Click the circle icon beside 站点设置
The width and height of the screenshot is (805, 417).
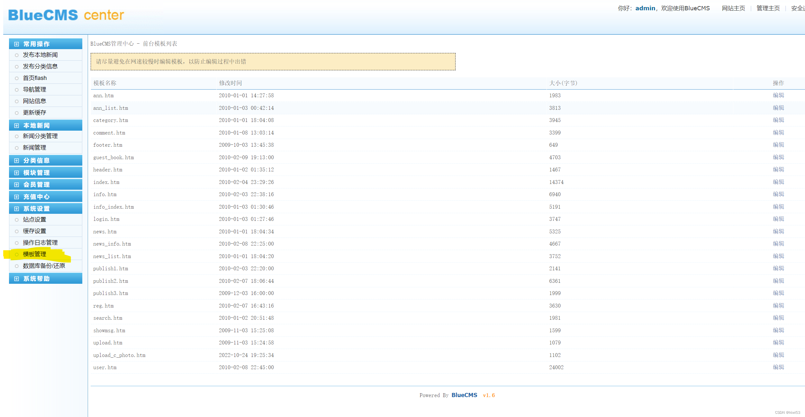pyautogui.click(x=17, y=220)
